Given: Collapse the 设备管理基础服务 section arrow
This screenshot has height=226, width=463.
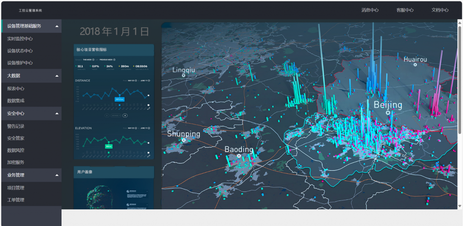Looking at the screenshot, I should (57, 26).
